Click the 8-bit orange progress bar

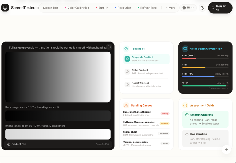click(194, 68)
